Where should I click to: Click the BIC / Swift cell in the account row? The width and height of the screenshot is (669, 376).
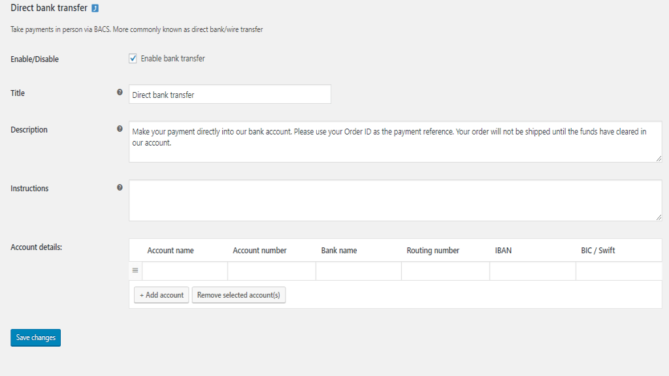[619, 271]
